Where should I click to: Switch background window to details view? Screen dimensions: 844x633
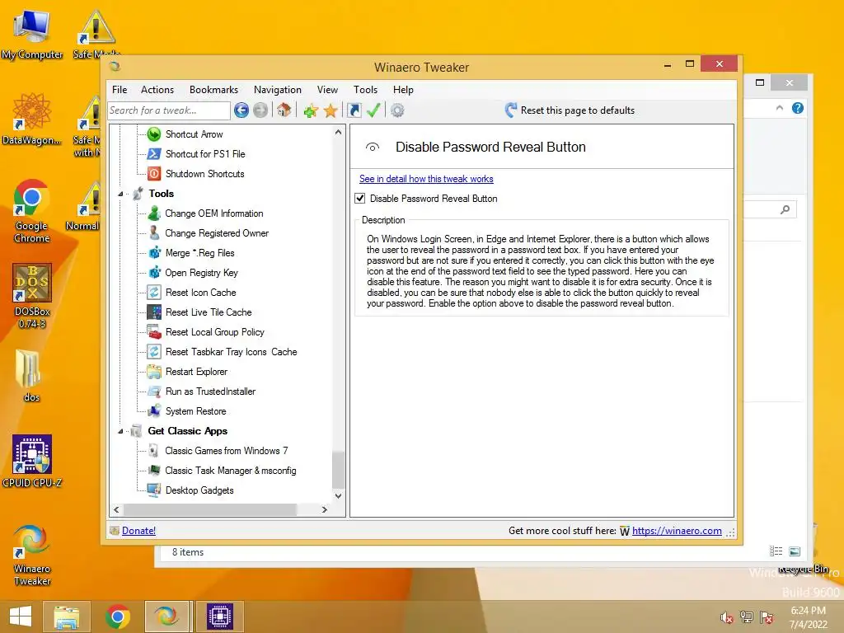pos(776,551)
